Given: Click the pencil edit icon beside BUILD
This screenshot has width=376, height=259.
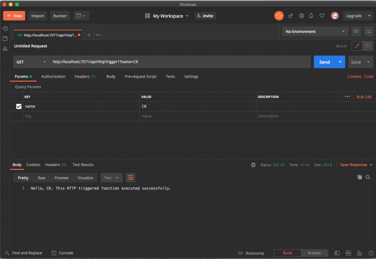Looking at the screenshot, I should tap(357, 46).
